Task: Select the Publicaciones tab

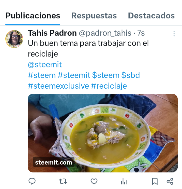Action: tap(33, 16)
